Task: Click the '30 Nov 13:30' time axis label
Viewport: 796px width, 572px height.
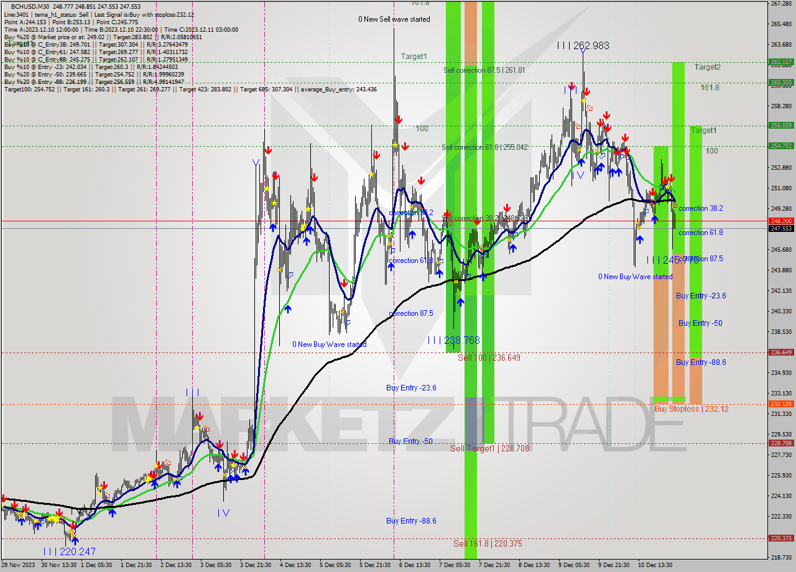Action: 59,565
